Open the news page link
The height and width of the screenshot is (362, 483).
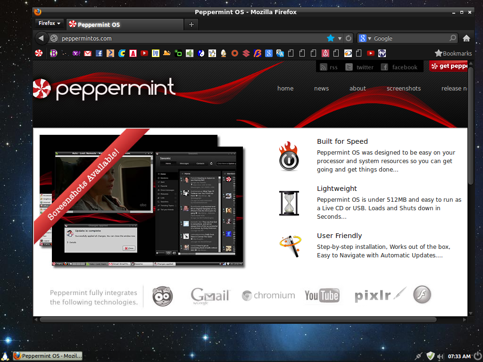point(321,88)
